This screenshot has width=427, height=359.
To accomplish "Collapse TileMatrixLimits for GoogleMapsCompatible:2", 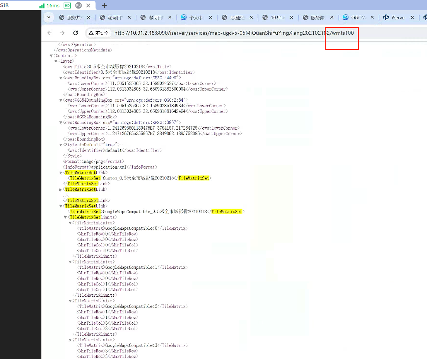I will point(70,301).
